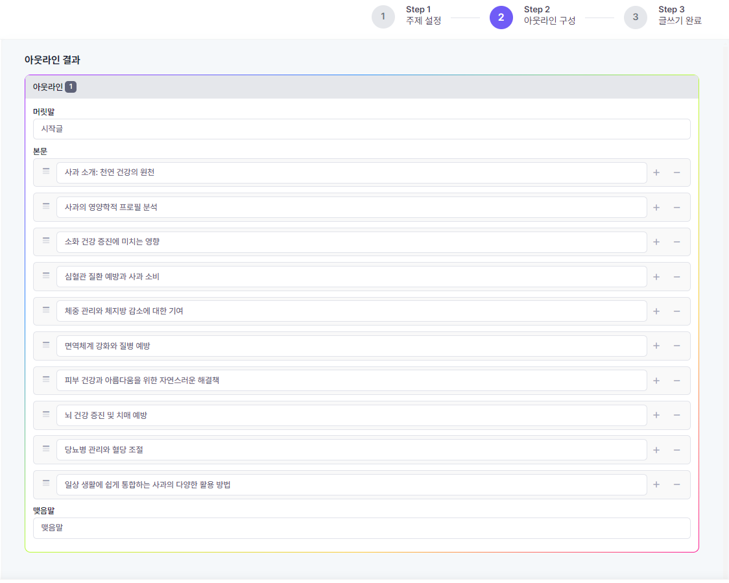This screenshot has width=729, height=583.
Task: Click minus icon for '당뇨병 관리와 혈당 조절'
Action: [676, 450]
